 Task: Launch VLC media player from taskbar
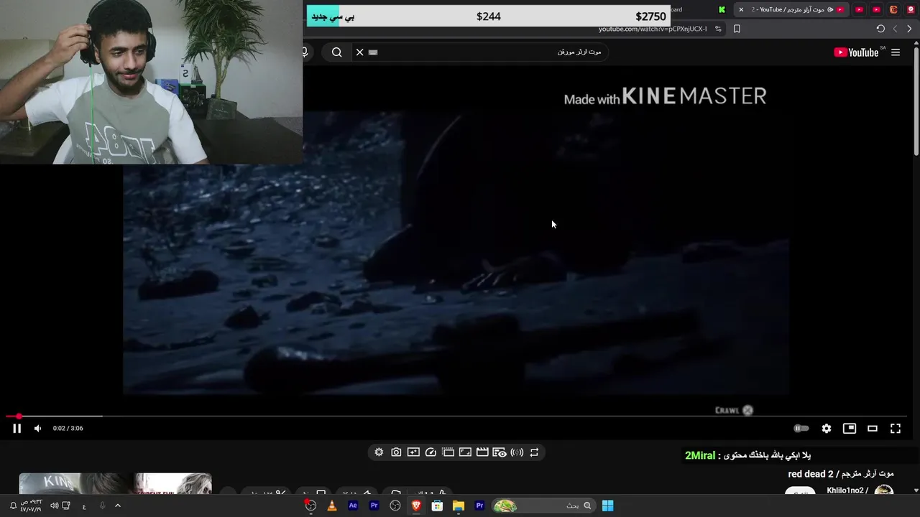tap(331, 506)
